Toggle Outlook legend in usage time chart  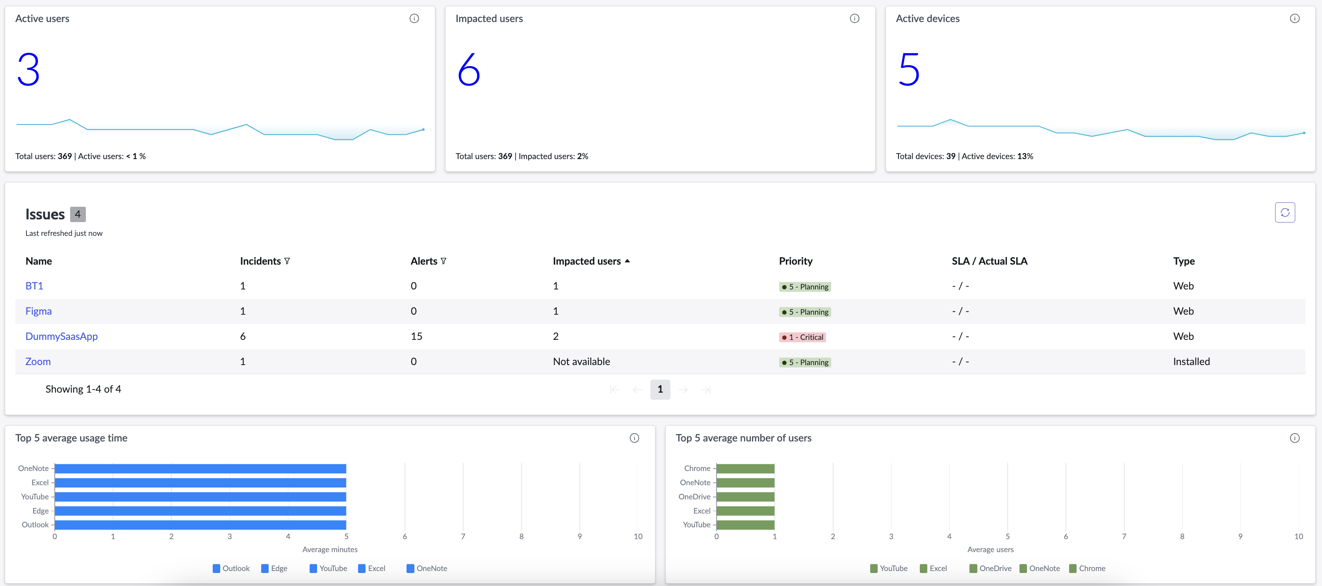click(231, 568)
